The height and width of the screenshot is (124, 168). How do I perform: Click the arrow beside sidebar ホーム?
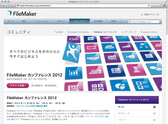tap(154, 107)
